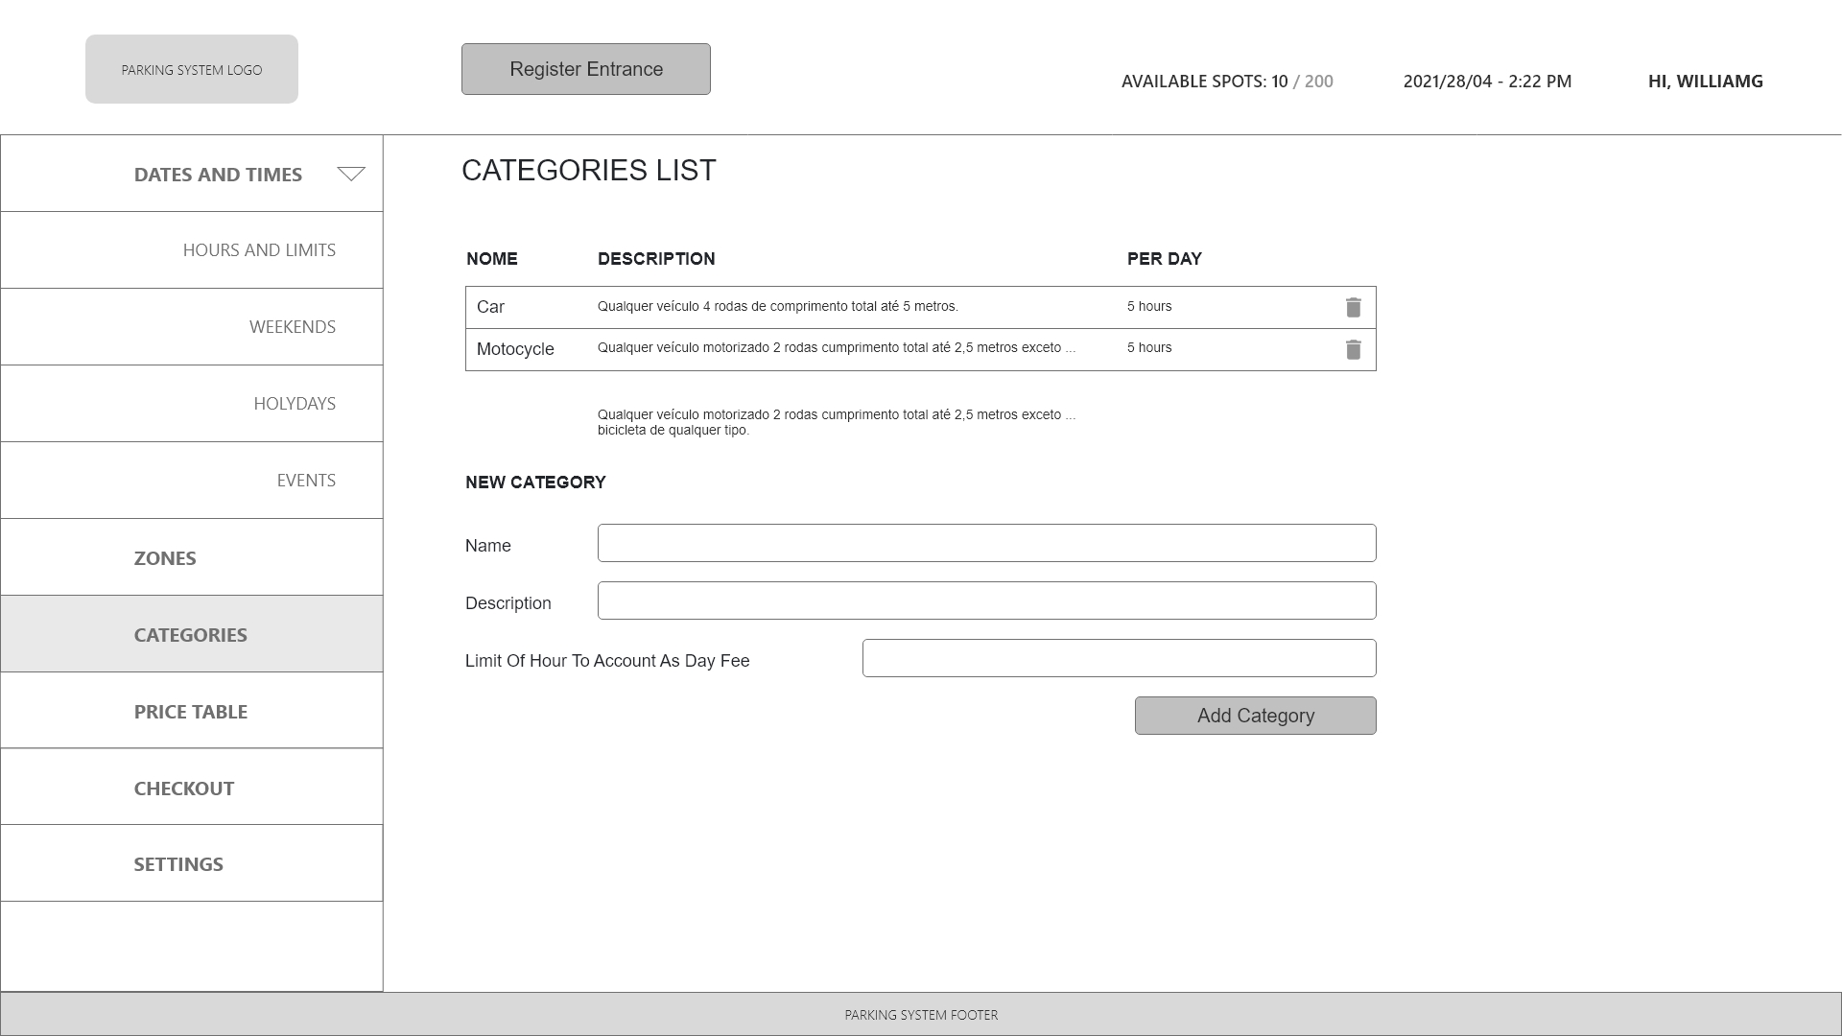The width and height of the screenshot is (1842, 1036).
Task: Click the Add Category button
Action: click(x=1255, y=716)
